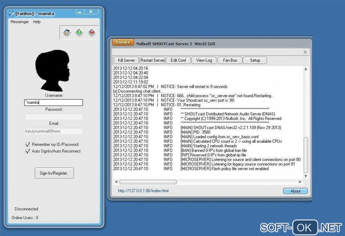Click log line "Listening for legacy source connections on port 81"
This screenshot has height=236, width=345.
click(253, 164)
